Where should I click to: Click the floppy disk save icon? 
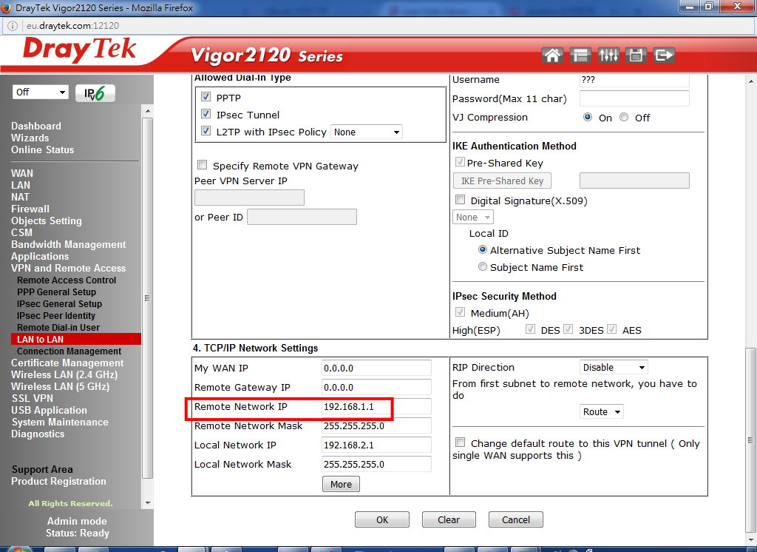click(x=636, y=55)
